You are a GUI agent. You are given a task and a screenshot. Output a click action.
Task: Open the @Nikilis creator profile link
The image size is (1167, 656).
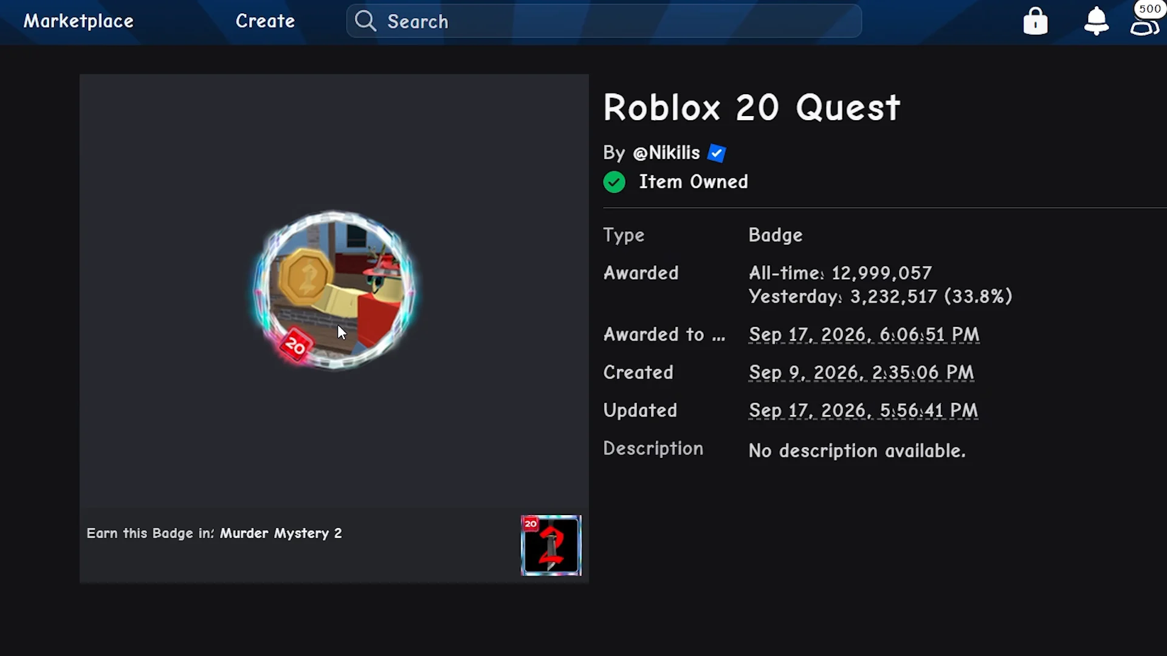coord(666,153)
